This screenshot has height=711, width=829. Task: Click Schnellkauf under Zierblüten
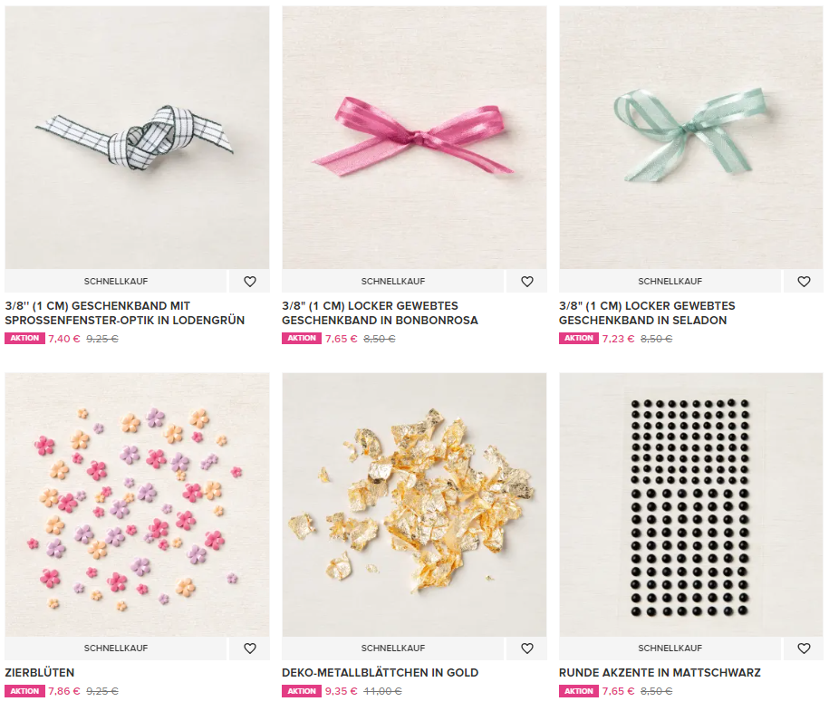(x=116, y=649)
